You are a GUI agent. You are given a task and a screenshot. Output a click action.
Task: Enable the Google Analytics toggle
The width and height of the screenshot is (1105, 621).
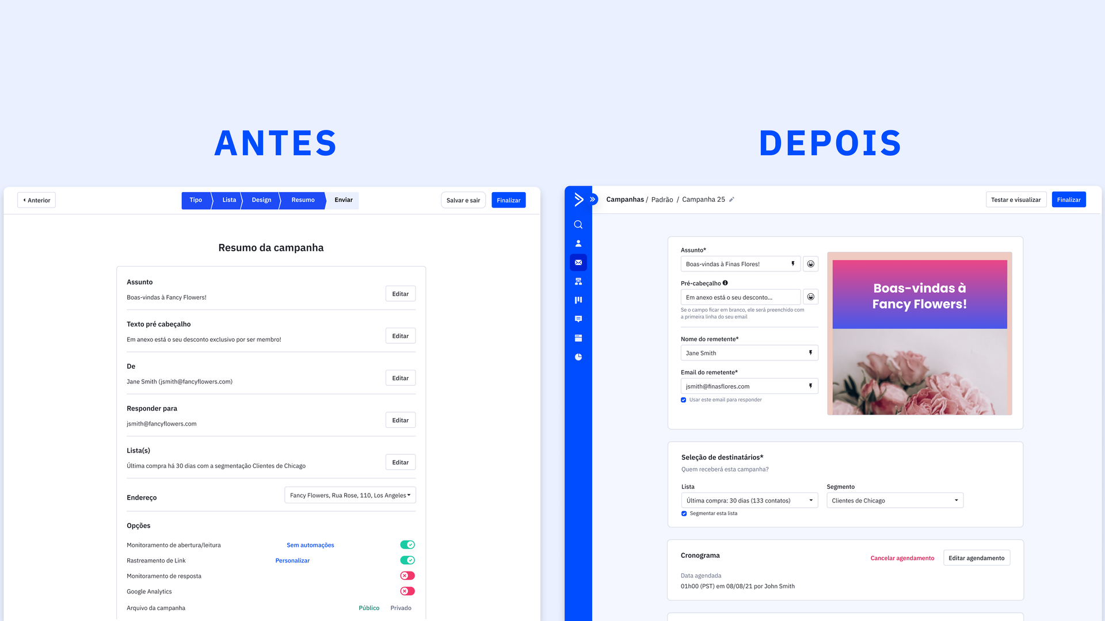(407, 591)
